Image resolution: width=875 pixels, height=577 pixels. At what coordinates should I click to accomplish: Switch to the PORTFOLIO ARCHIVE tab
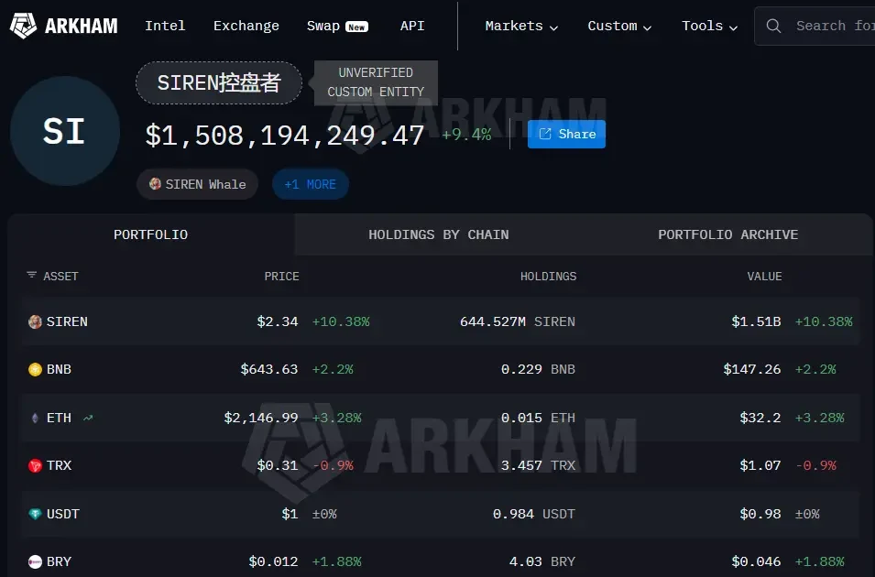coord(727,234)
